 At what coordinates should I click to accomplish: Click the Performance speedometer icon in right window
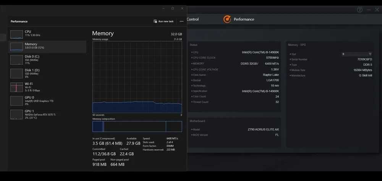tap(227, 19)
